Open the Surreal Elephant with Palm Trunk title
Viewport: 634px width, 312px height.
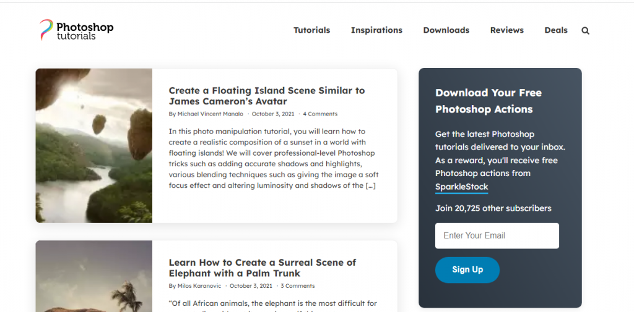[x=262, y=268]
